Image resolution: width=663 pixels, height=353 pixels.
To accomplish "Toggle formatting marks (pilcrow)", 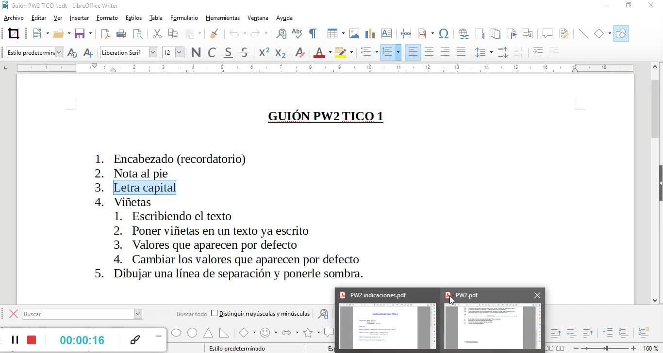I will pos(313,33).
